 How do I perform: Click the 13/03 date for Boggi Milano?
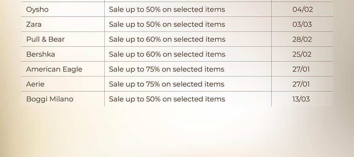coord(301,99)
